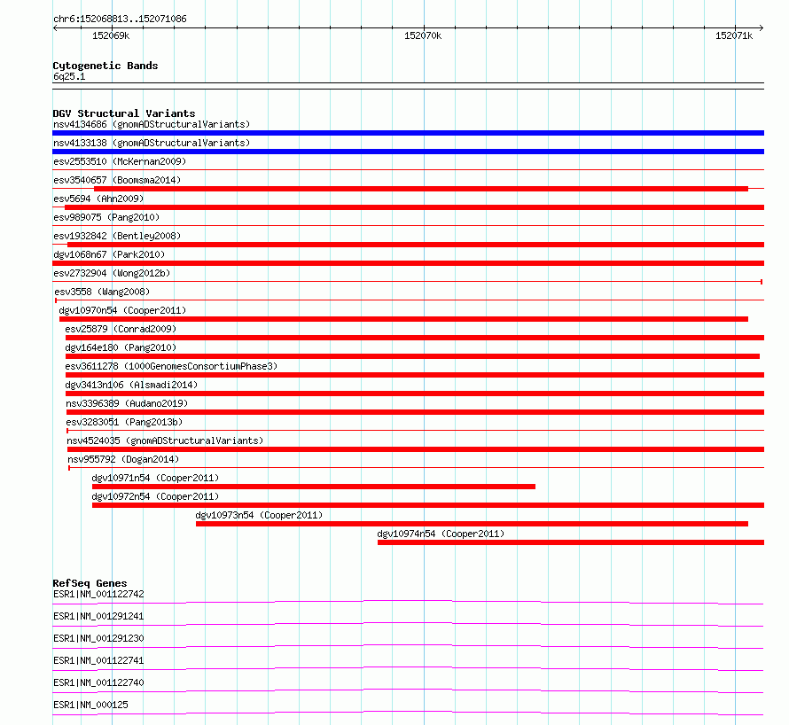Screen dimensions: 789x725
Task: Select nsv3396389 (Audano2019) variant label
Action: click(127, 403)
